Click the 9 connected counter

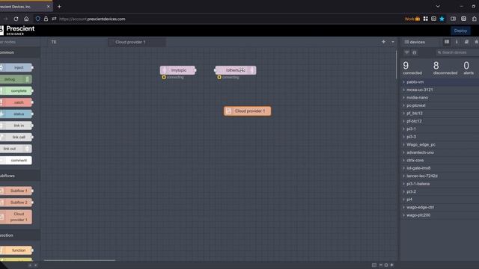pyautogui.click(x=412, y=68)
